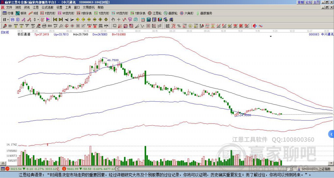The image size is (334, 178).
Task: Click the 46.7500 high price label
Action: (113, 60)
